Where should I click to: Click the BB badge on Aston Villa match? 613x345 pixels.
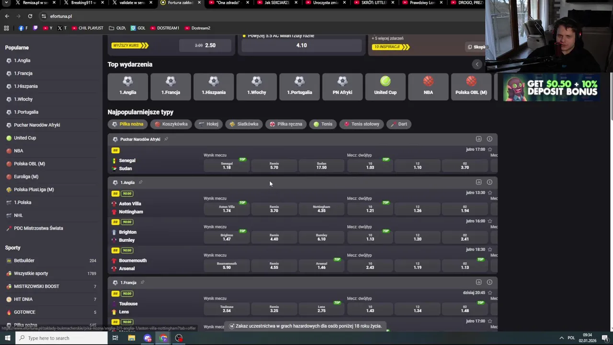tap(115, 194)
